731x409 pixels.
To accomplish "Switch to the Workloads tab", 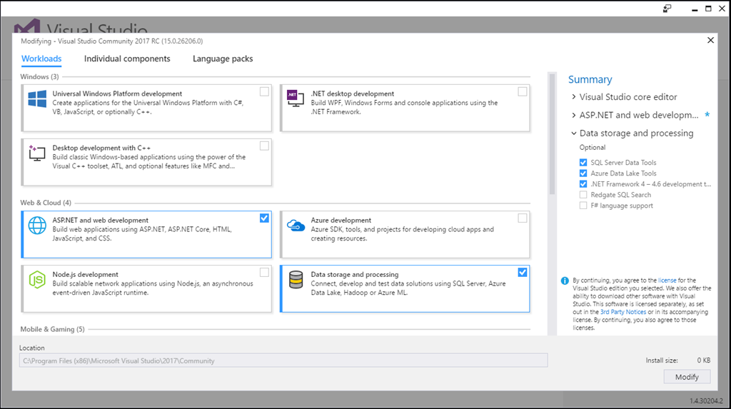I will (x=41, y=59).
